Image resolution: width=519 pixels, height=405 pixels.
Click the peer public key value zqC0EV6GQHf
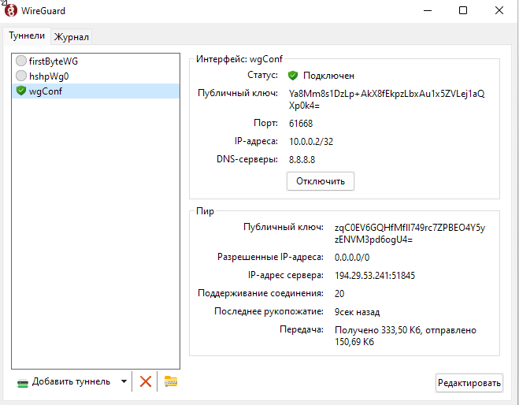410,233
